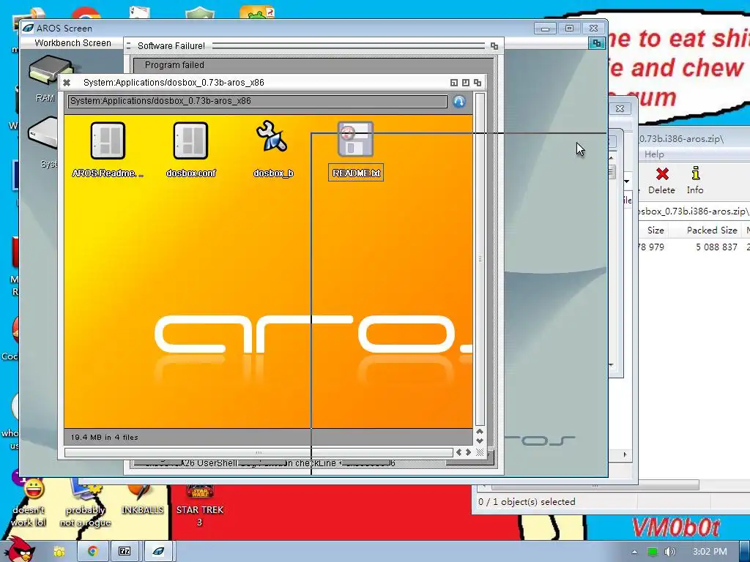The image size is (750, 562).
Task: Sort by Size column in 7-Zip
Action: click(656, 231)
